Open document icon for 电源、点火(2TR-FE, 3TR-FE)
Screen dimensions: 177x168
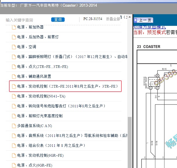[x=14, y=67]
